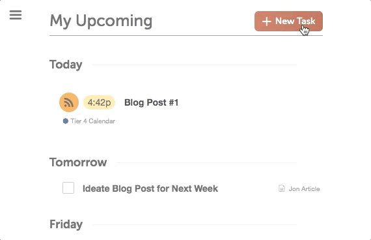The height and width of the screenshot is (240, 371).
Task: Click the blue Tier 4 Calendar dot
Action: click(66, 121)
